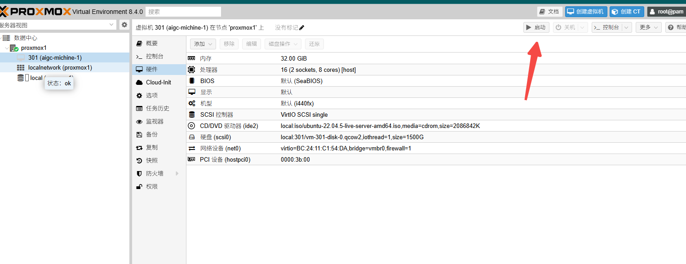686x264 pixels.
Task: Click the 启动 start VM button
Action: click(x=536, y=27)
